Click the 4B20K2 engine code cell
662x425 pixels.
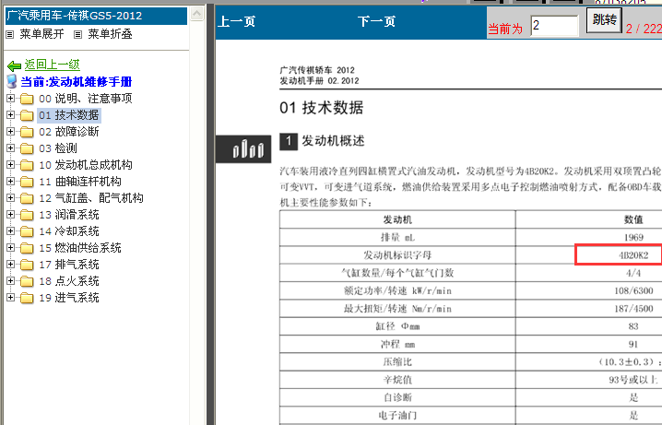click(x=619, y=255)
